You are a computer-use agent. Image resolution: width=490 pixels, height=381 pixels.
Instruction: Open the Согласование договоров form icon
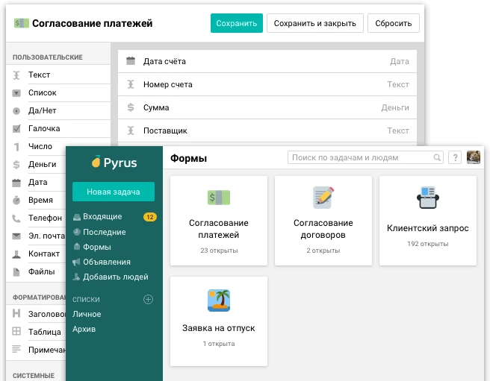point(323,197)
